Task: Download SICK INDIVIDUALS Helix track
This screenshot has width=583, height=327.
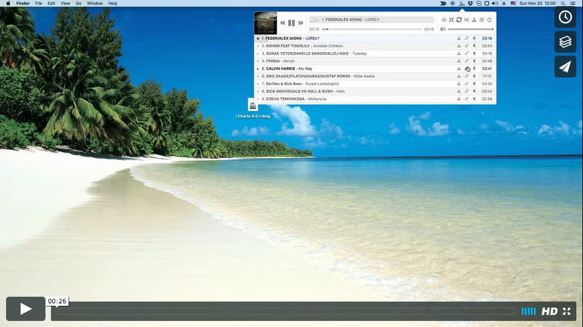Action: coord(459,91)
